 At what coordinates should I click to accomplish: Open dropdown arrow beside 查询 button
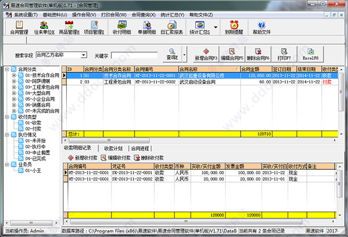(x=184, y=54)
